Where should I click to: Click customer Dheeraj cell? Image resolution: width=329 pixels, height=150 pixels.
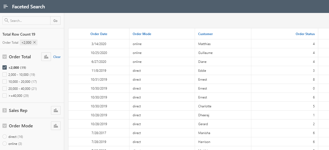click(223, 115)
